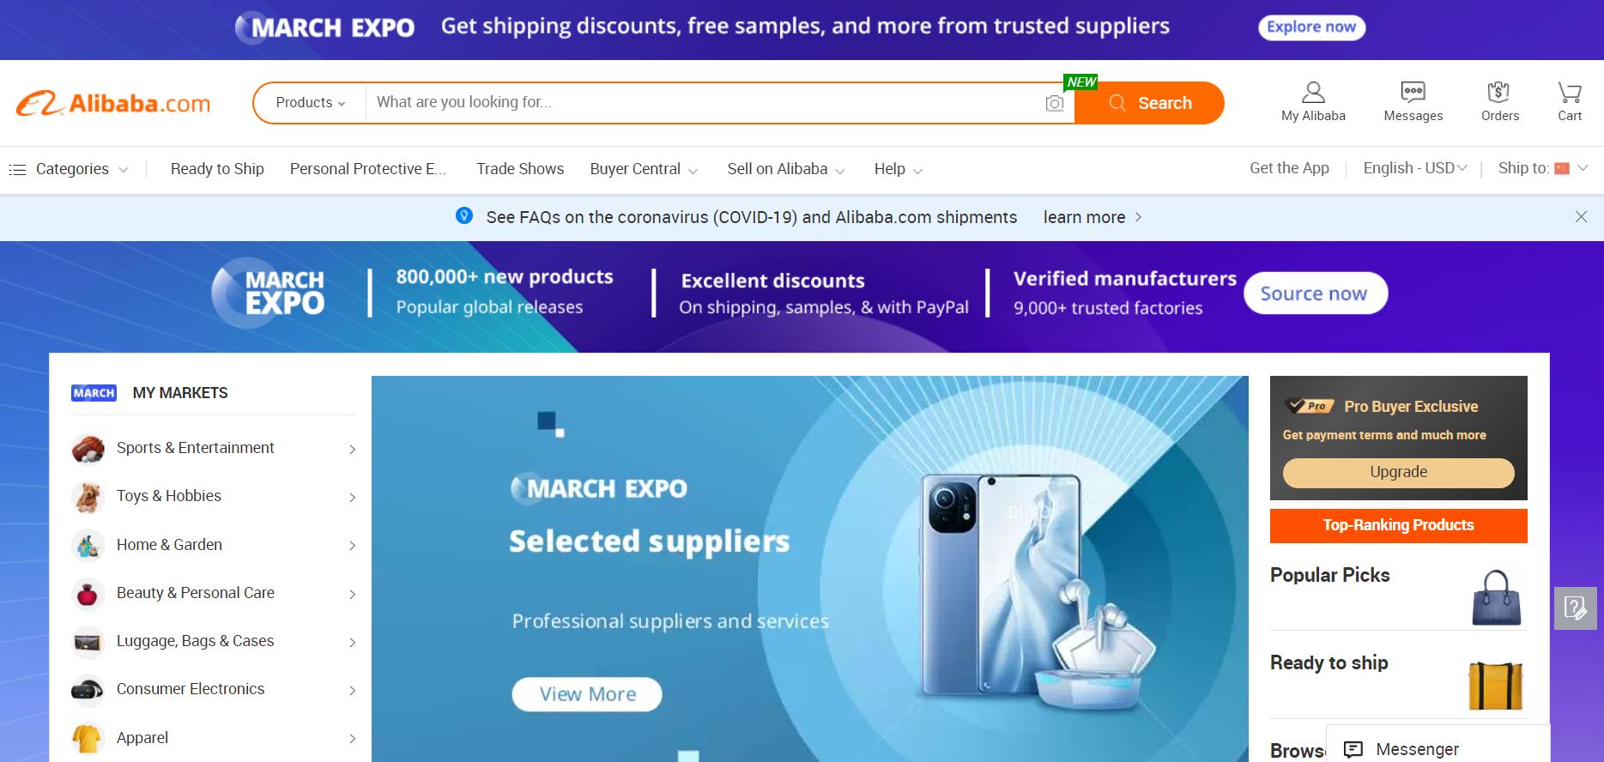Viewport: 1604px width, 762px height.
Task: Click the search input field
Action: (x=704, y=103)
